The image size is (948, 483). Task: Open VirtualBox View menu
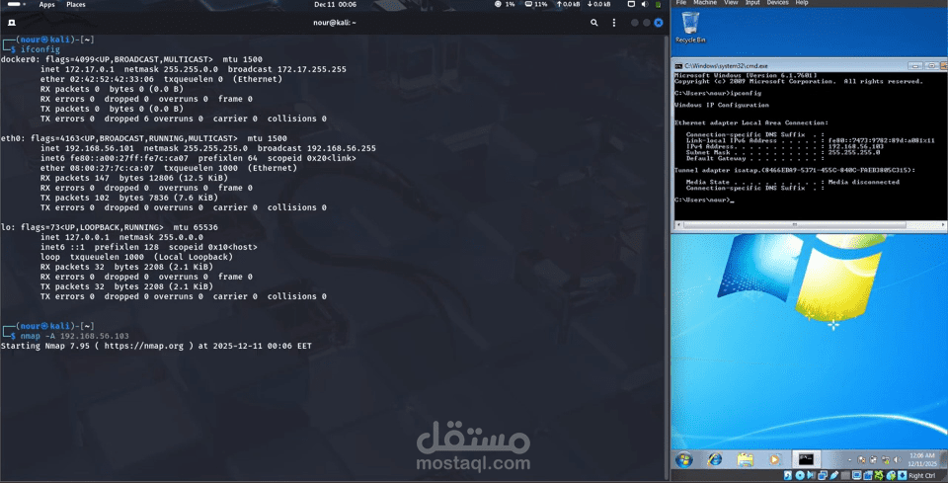tap(731, 2)
